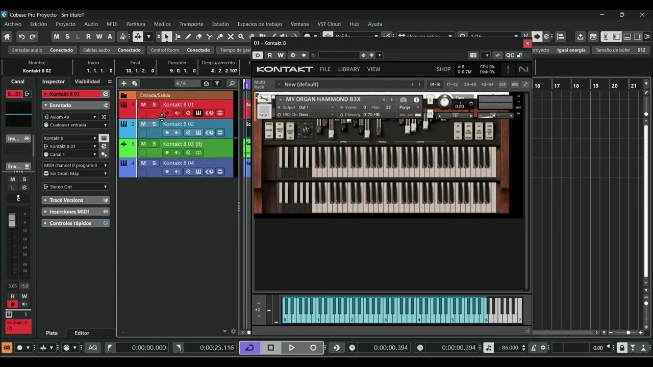This screenshot has height=367, width=653.
Task: Open Kontakt KSP multi-script editor
Action: 503,84
